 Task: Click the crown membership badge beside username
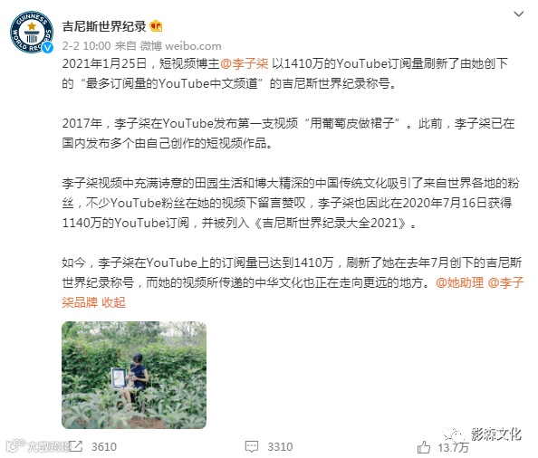[156, 26]
